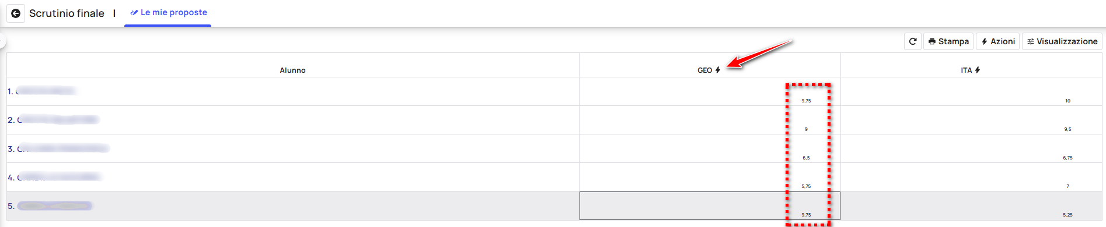Click the lightning icon next to ITA
Screen dimensions: 1106x227
click(x=978, y=70)
